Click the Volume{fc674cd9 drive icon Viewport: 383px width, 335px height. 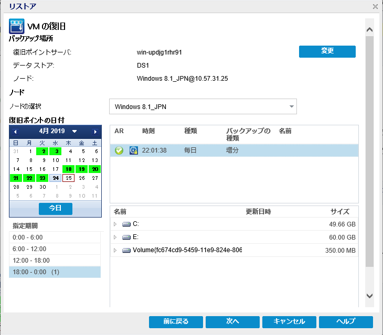click(x=126, y=251)
